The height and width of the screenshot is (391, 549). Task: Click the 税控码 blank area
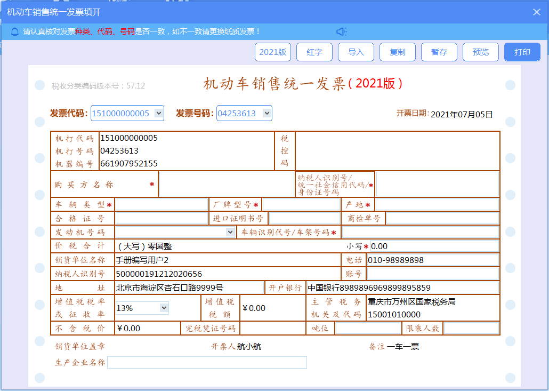tap(398, 151)
